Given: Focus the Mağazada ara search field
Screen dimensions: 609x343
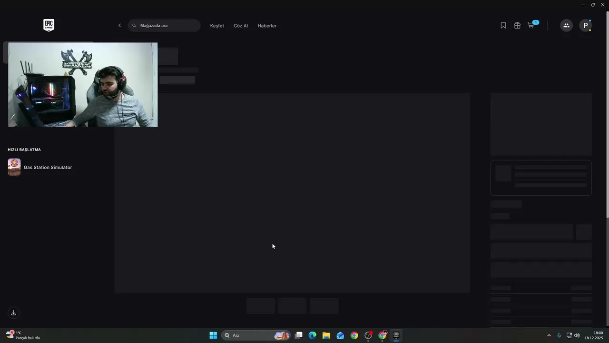Looking at the screenshot, I should point(164,26).
